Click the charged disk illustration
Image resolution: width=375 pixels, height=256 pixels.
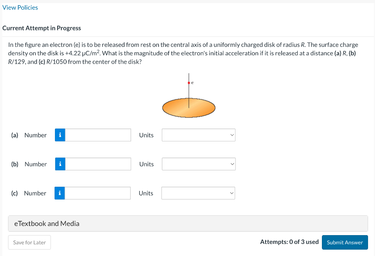(x=189, y=108)
